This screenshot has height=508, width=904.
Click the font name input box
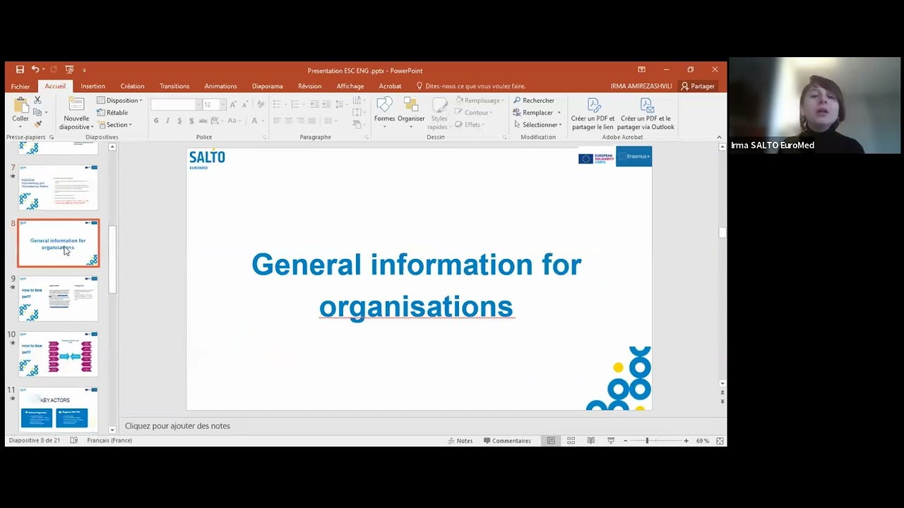(173, 104)
